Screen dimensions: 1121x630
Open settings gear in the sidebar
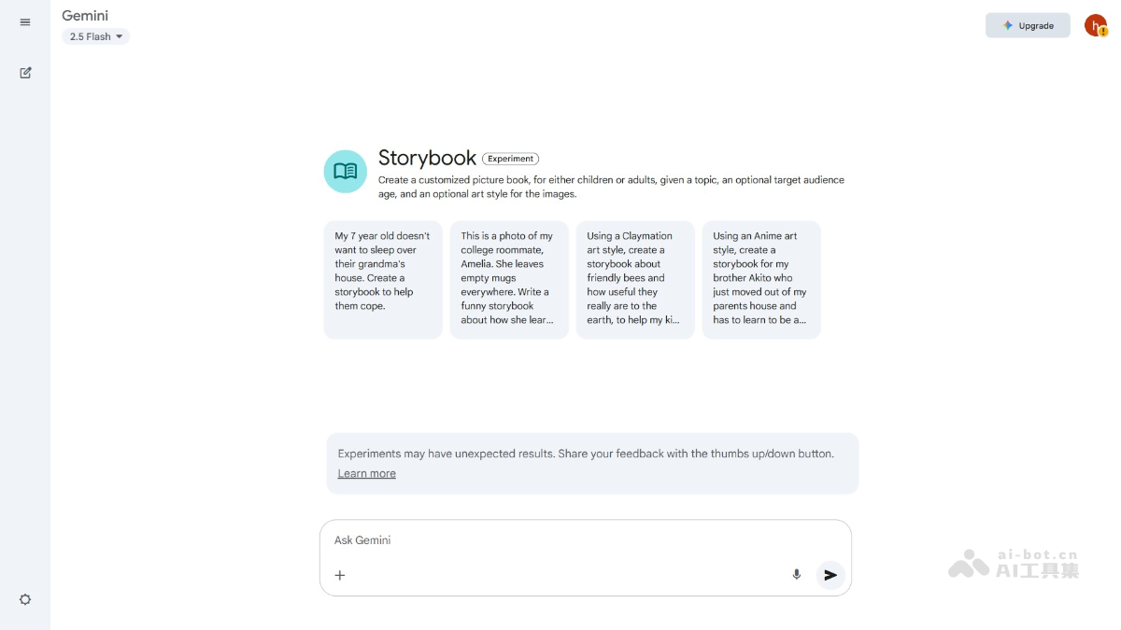coord(25,599)
